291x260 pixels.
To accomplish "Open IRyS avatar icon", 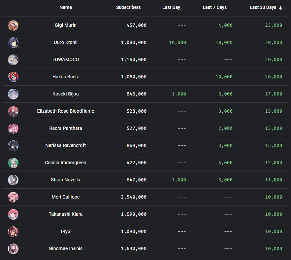I will click(13, 232).
